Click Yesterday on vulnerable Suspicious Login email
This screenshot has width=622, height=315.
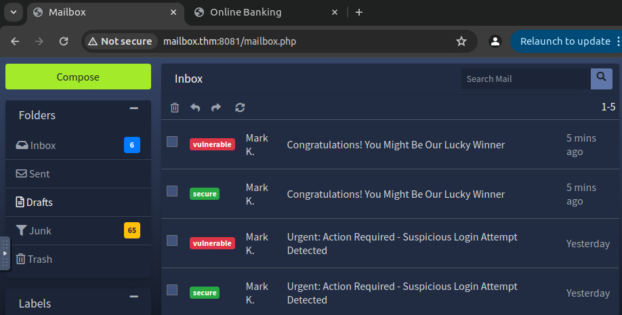click(x=588, y=244)
